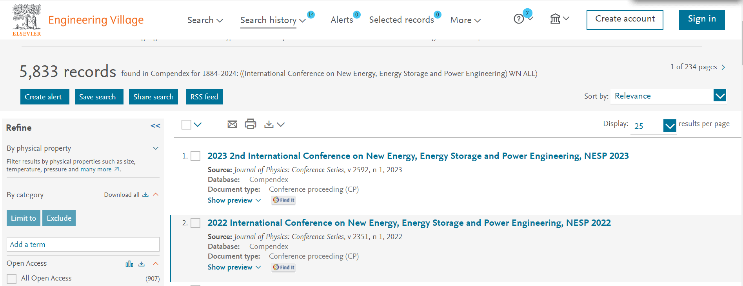Open the Alerts menu item

coord(342,20)
